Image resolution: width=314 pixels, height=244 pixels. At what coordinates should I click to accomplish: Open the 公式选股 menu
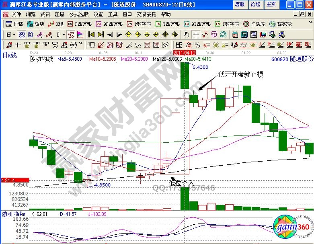pyautogui.click(x=79, y=14)
